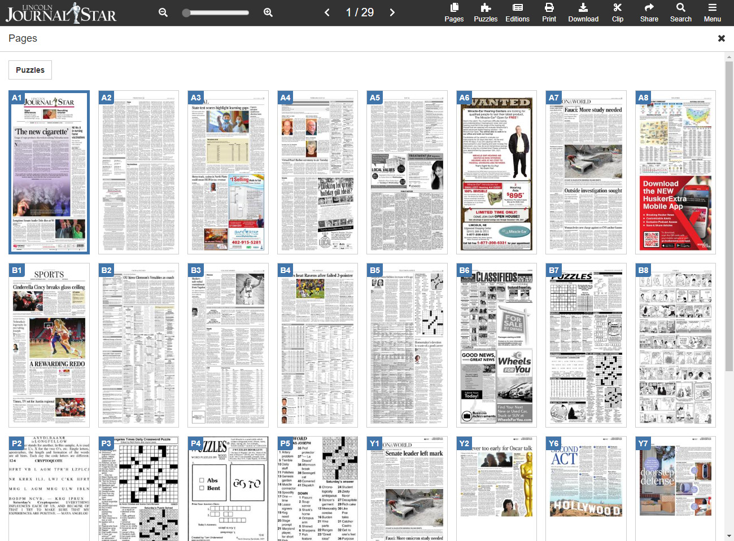
Task: Open Sports page B1 thumbnail
Action: point(49,345)
